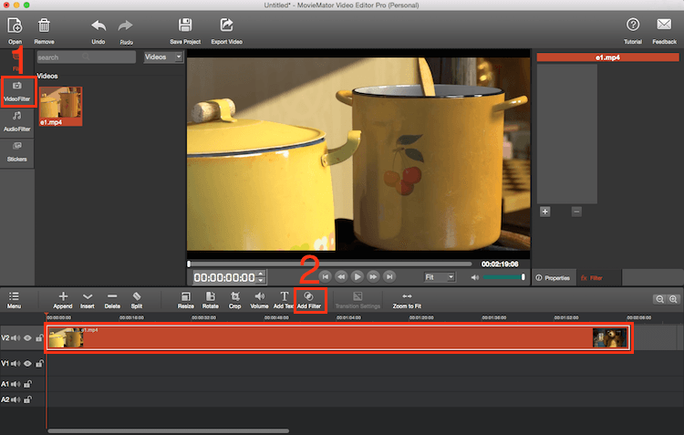Remove a filter with minus button
The height and width of the screenshot is (435, 684).
[576, 212]
